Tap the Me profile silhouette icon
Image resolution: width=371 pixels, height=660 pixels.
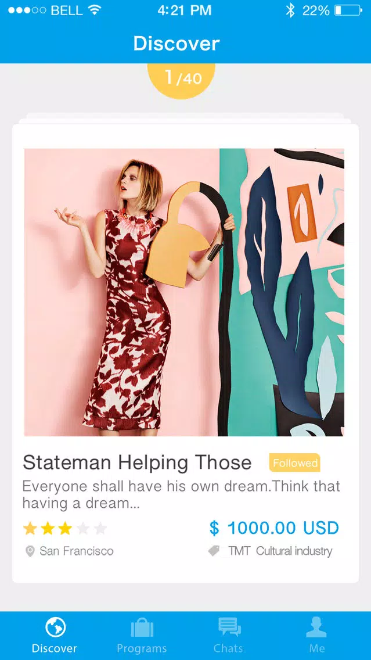[316, 627]
